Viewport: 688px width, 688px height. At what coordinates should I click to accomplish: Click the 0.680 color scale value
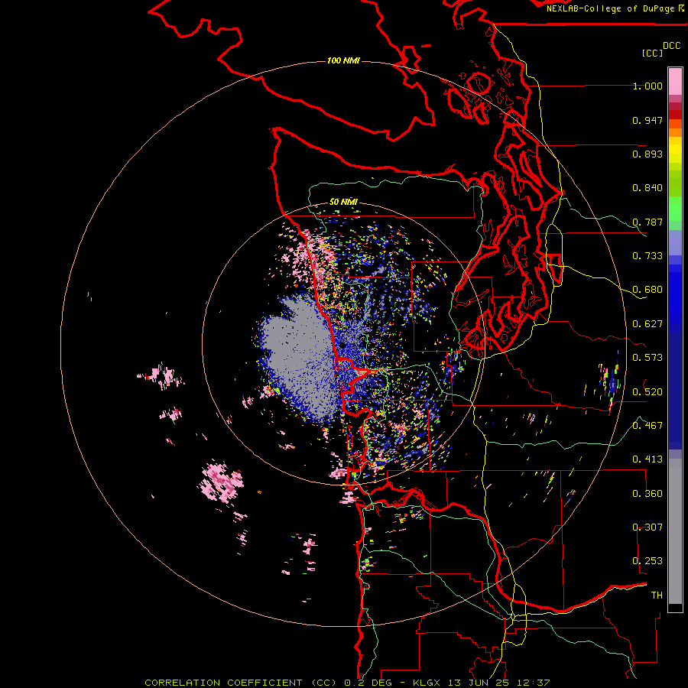click(647, 290)
